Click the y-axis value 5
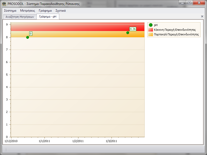The width and height of the screenshot is (207, 155). coord(7,75)
